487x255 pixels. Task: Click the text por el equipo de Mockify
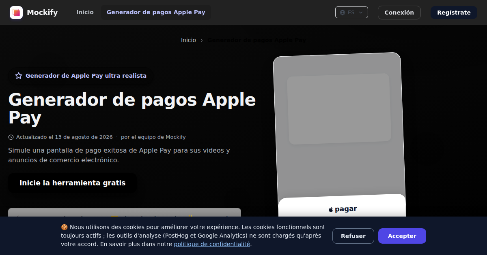click(x=153, y=137)
